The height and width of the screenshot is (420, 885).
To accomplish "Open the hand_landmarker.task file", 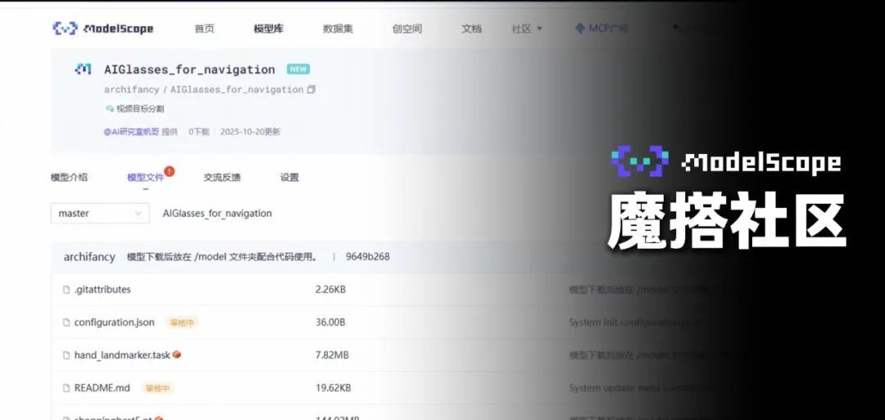I will [x=121, y=355].
